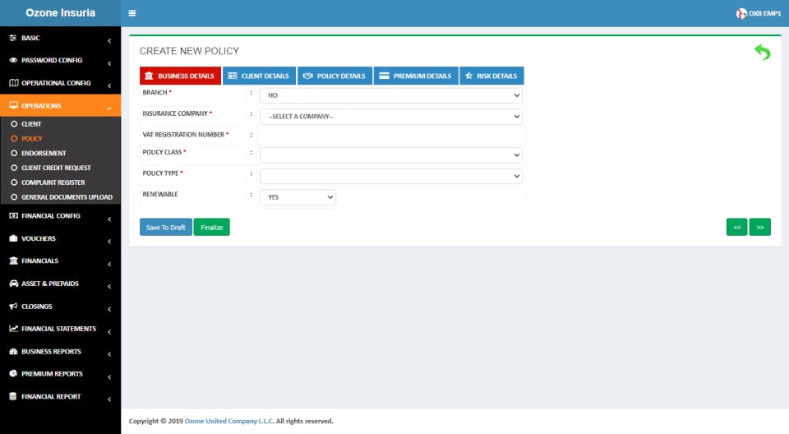Open the Premium Reports menu
This screenshot has width=789, height=434.
coord(60,373)
